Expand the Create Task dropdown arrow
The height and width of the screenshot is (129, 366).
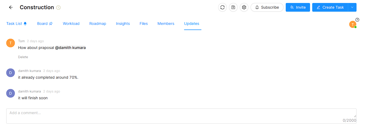[352, 7]
